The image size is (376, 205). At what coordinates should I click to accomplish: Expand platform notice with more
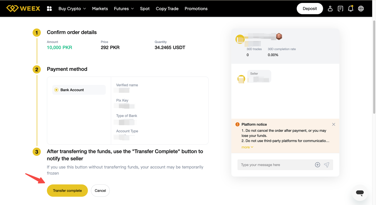point(247,147)
